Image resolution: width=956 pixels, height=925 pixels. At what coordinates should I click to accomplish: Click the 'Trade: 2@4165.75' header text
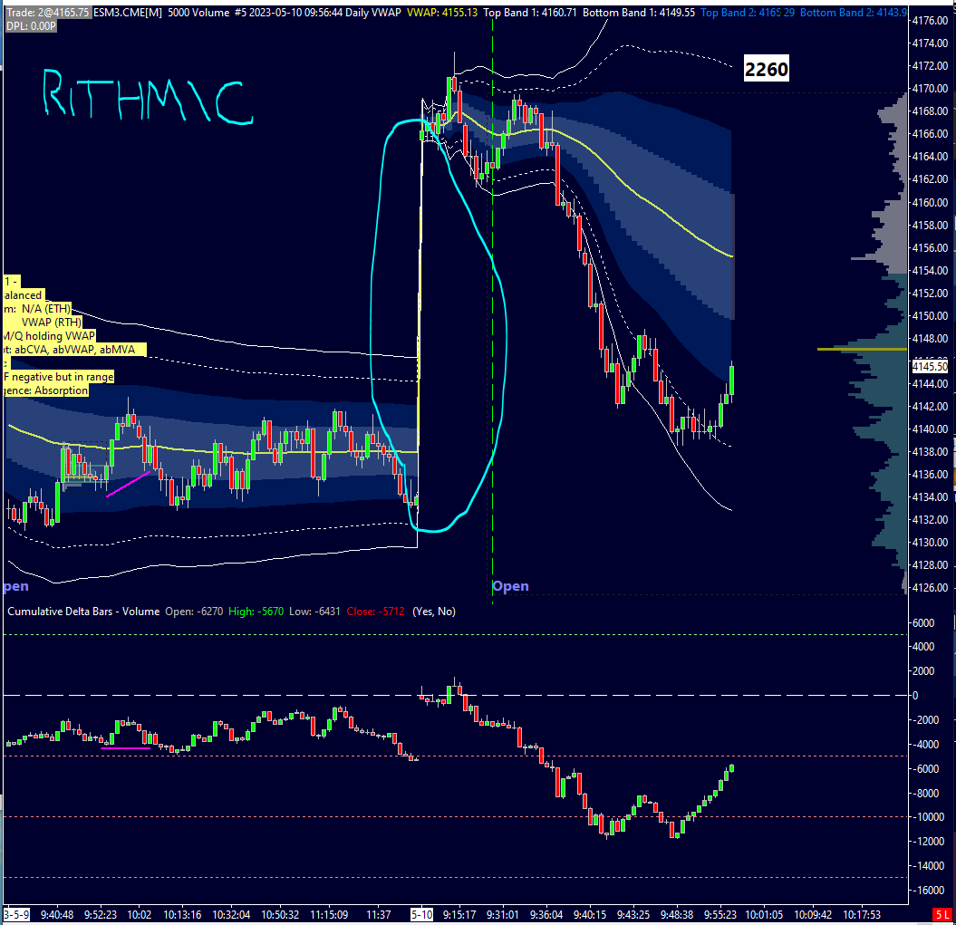[x=47, y=12]
